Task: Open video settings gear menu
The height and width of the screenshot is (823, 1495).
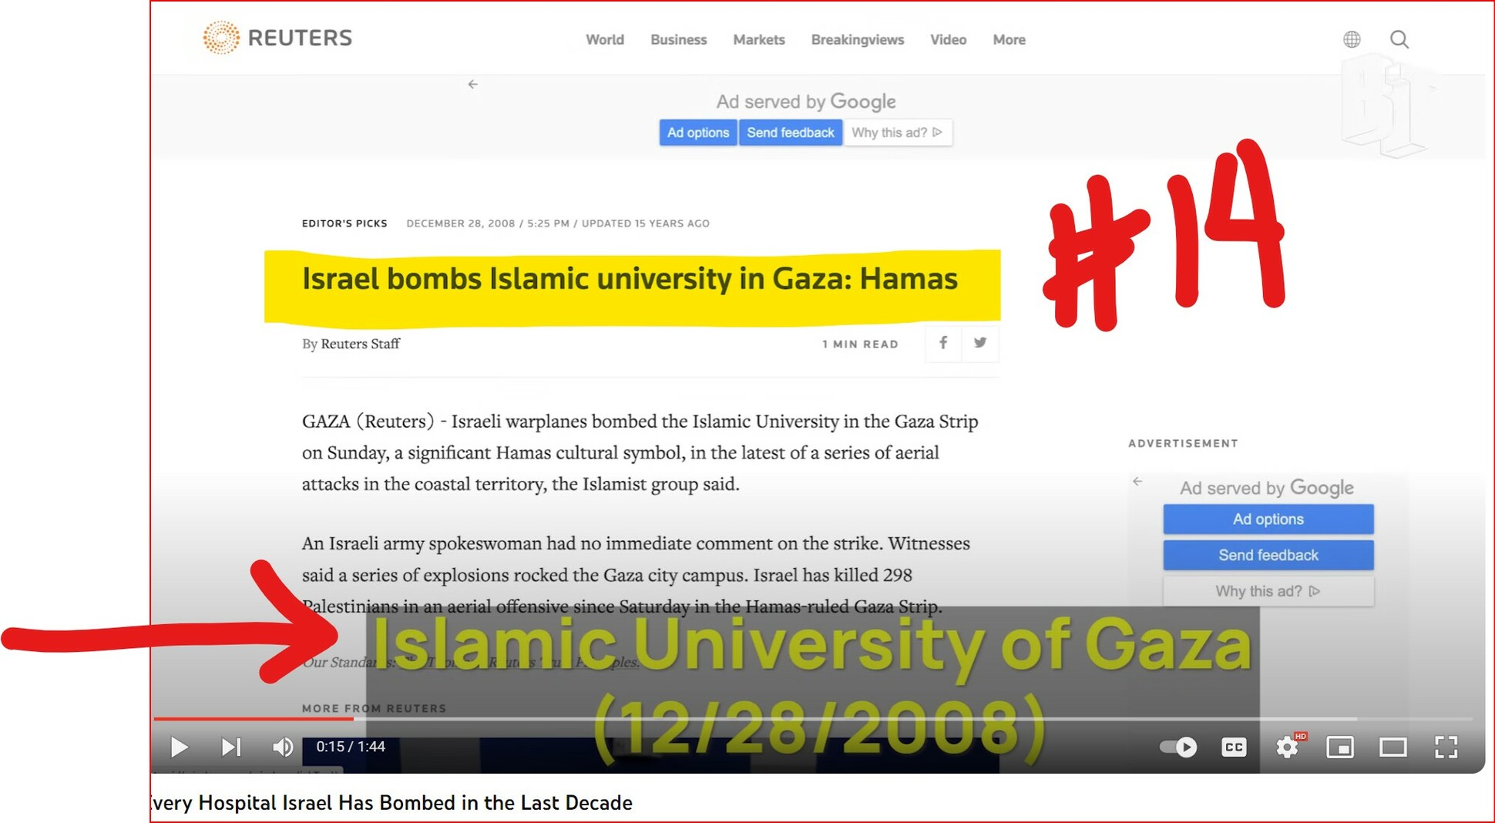Action: point(1287,747)
